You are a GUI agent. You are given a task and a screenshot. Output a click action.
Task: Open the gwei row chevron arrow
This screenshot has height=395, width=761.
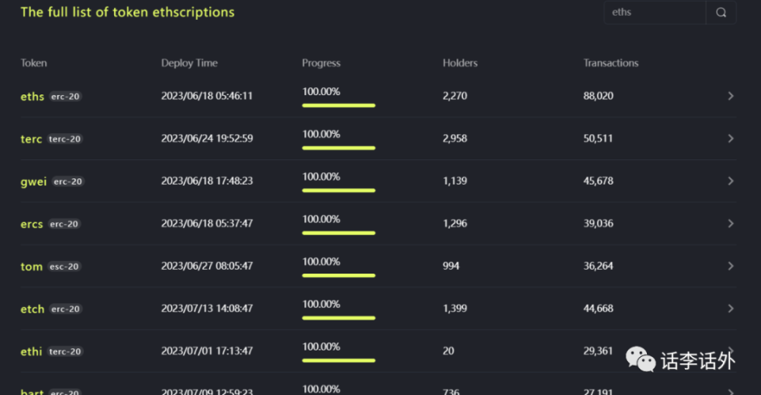coord(730,181)
